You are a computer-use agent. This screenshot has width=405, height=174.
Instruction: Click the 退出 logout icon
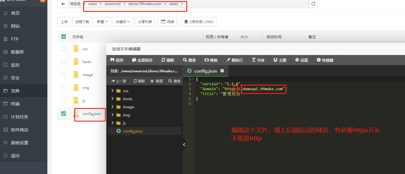(x=5, y=156)
